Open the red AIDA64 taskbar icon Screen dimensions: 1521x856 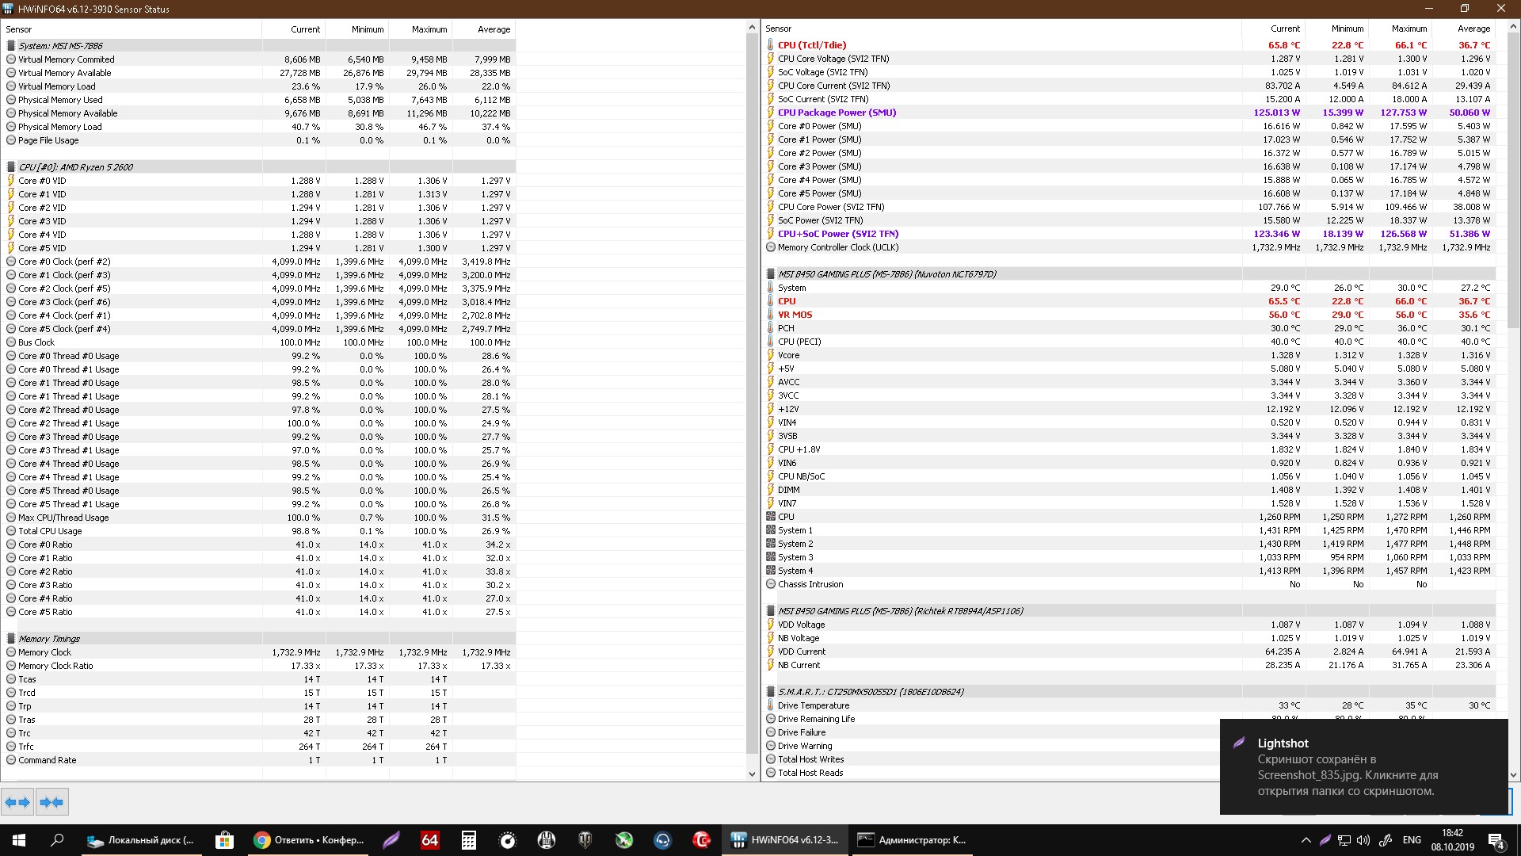429,840
